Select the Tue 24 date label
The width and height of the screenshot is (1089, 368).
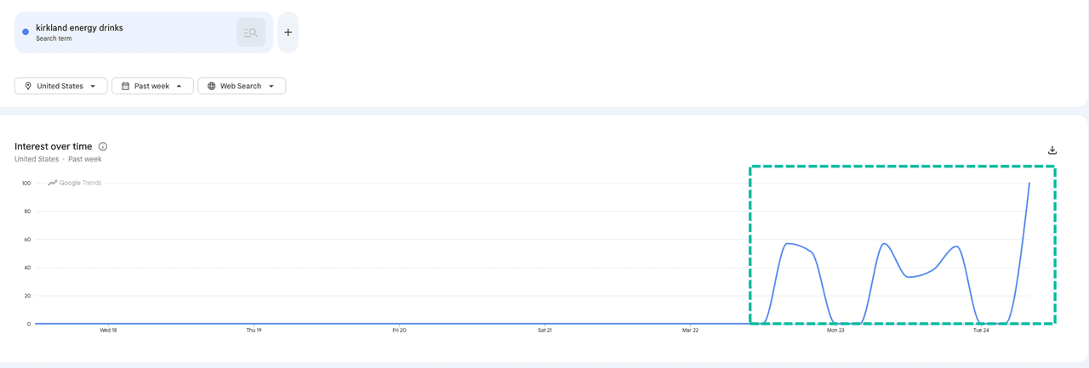point(981,330)
